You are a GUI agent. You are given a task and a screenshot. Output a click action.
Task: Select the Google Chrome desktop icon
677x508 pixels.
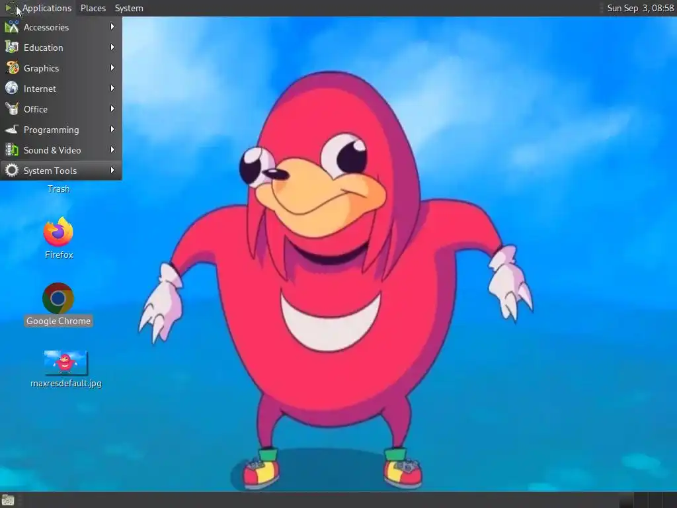coord(58,298)
